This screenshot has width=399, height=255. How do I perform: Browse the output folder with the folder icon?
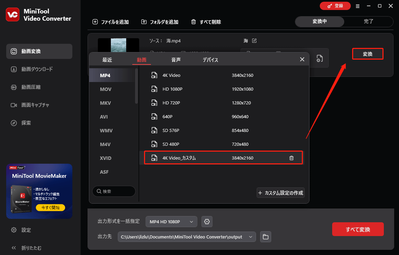click(266, 237)
